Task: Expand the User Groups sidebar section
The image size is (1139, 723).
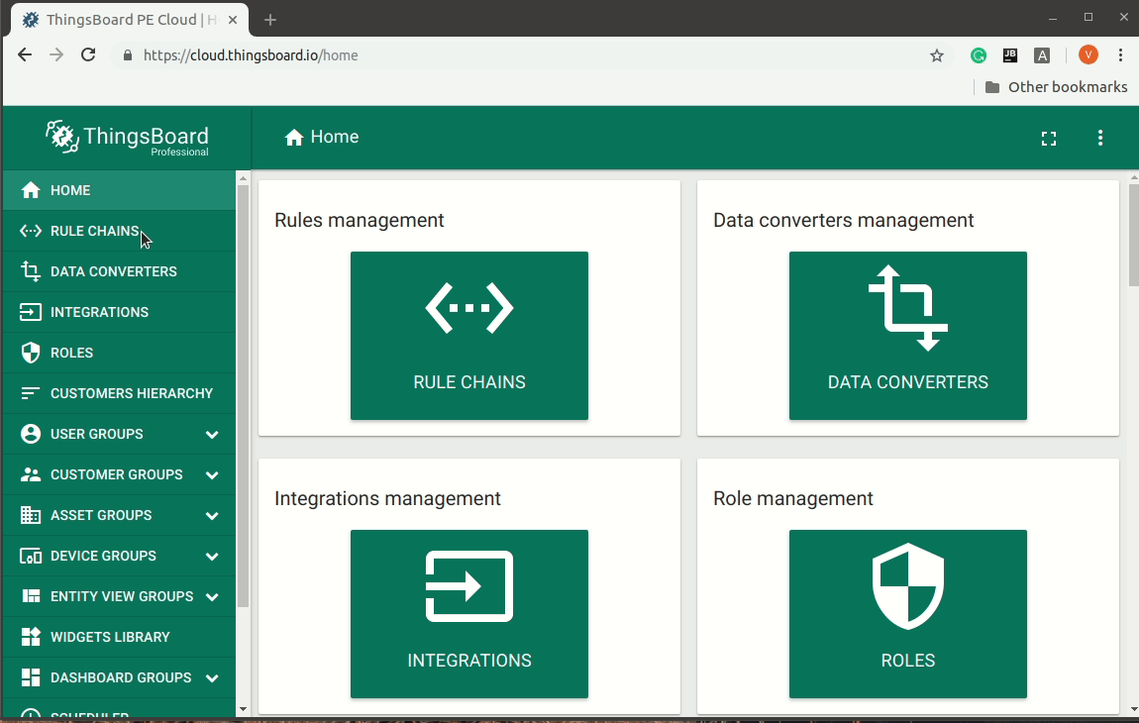Action: [x=212, y=434]
